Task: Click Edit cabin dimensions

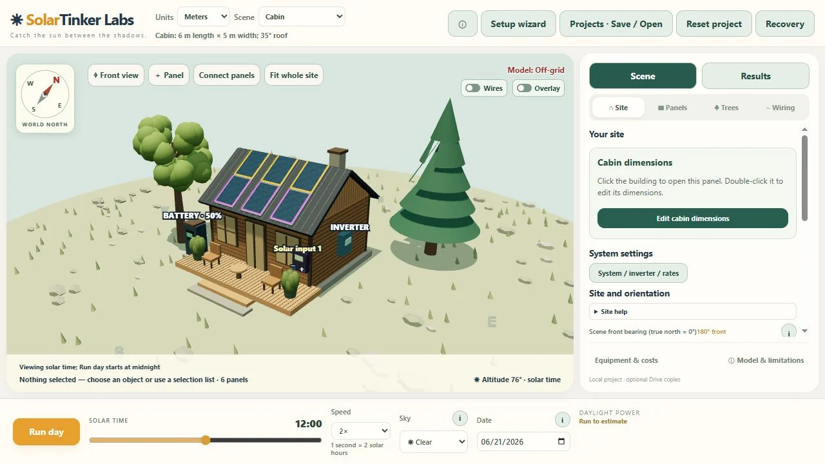Action: pyautogui.click(x=693, y=218)
